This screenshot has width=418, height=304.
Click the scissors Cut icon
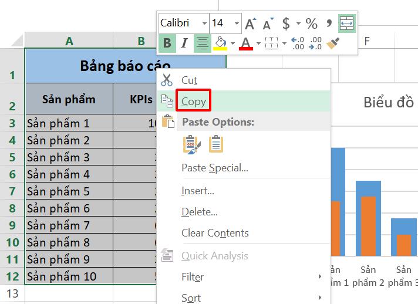point(167,80)
